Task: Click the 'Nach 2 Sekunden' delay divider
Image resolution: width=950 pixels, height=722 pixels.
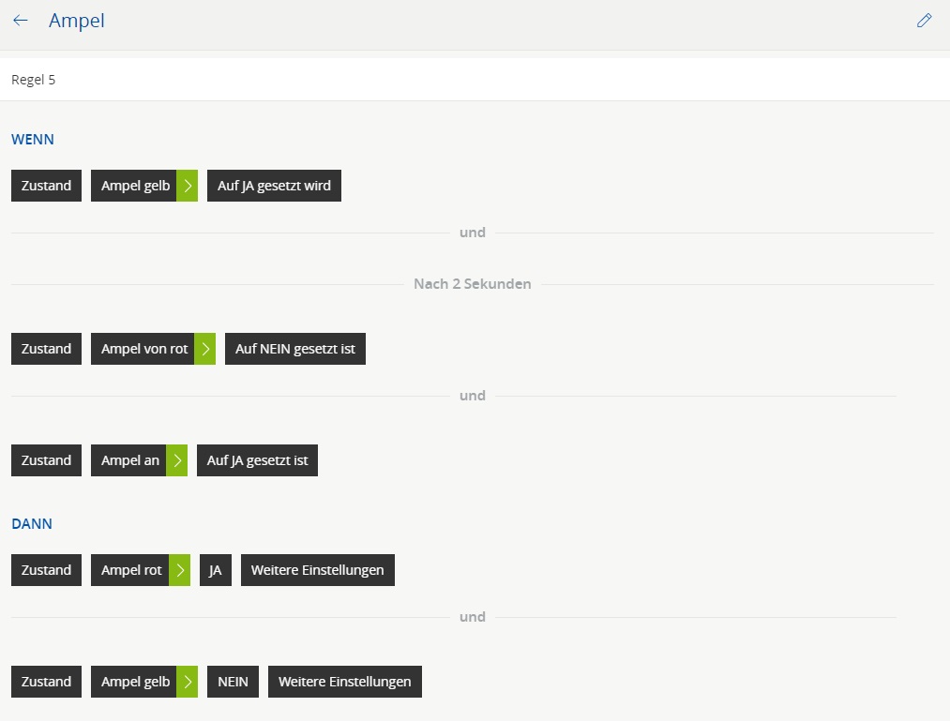Action: [472, 284]
